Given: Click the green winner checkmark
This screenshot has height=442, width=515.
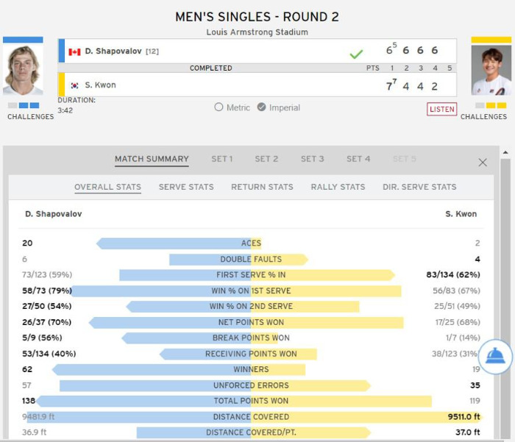Looking at the screenshot, I should [x=356, y=54].
